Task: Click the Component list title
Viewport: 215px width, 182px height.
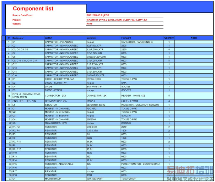Action: (x=33, y=8)
